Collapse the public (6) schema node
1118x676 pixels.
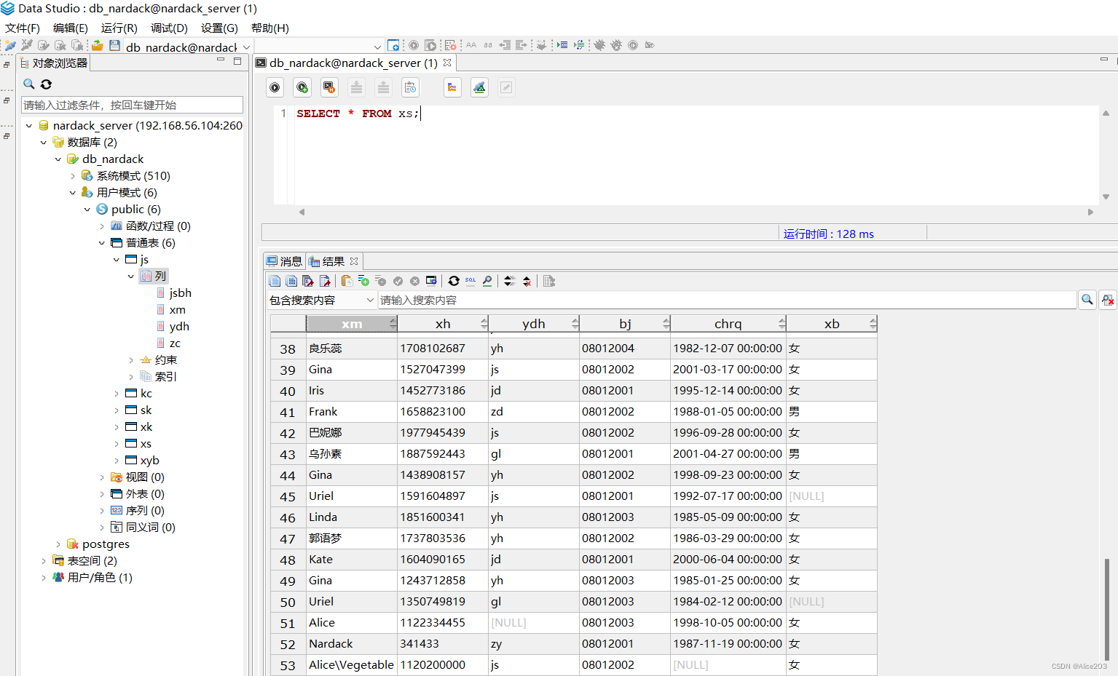tap(87, 210)
